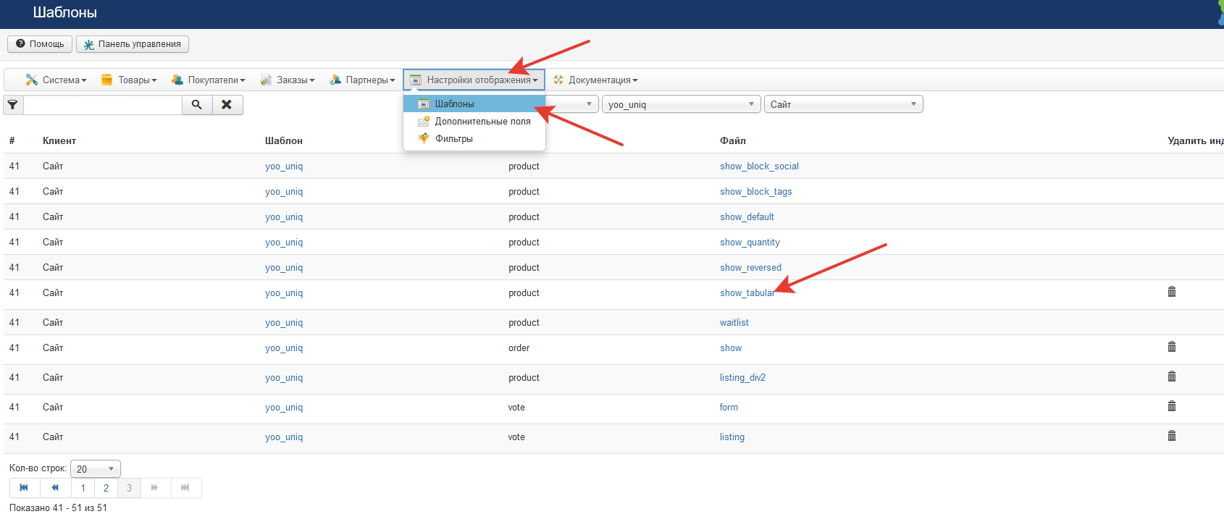Open the order show file link
1224x514 pixels.
coord(731,348)
